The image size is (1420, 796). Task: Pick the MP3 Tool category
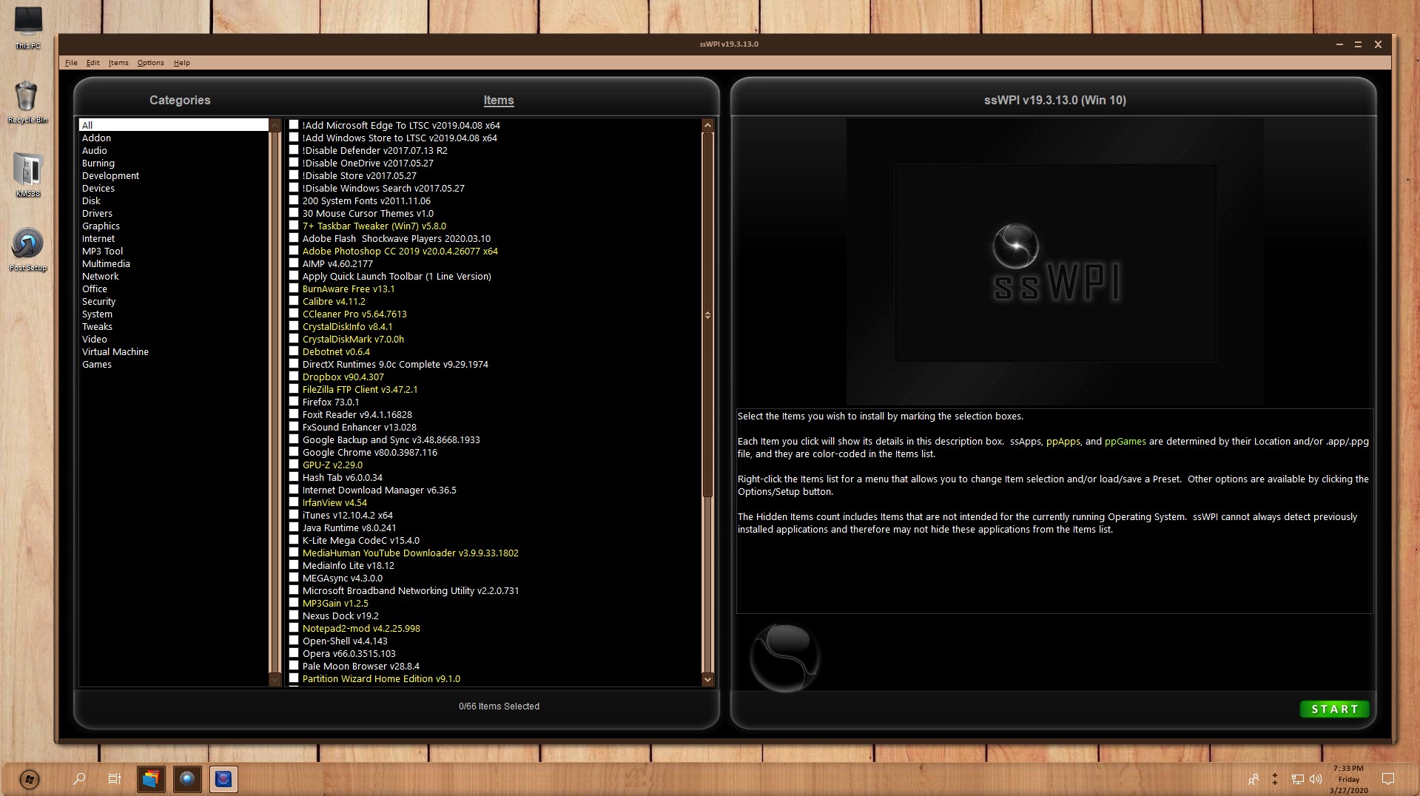102,251
